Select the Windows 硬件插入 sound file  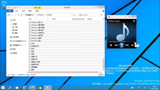(x=37, y=30)
